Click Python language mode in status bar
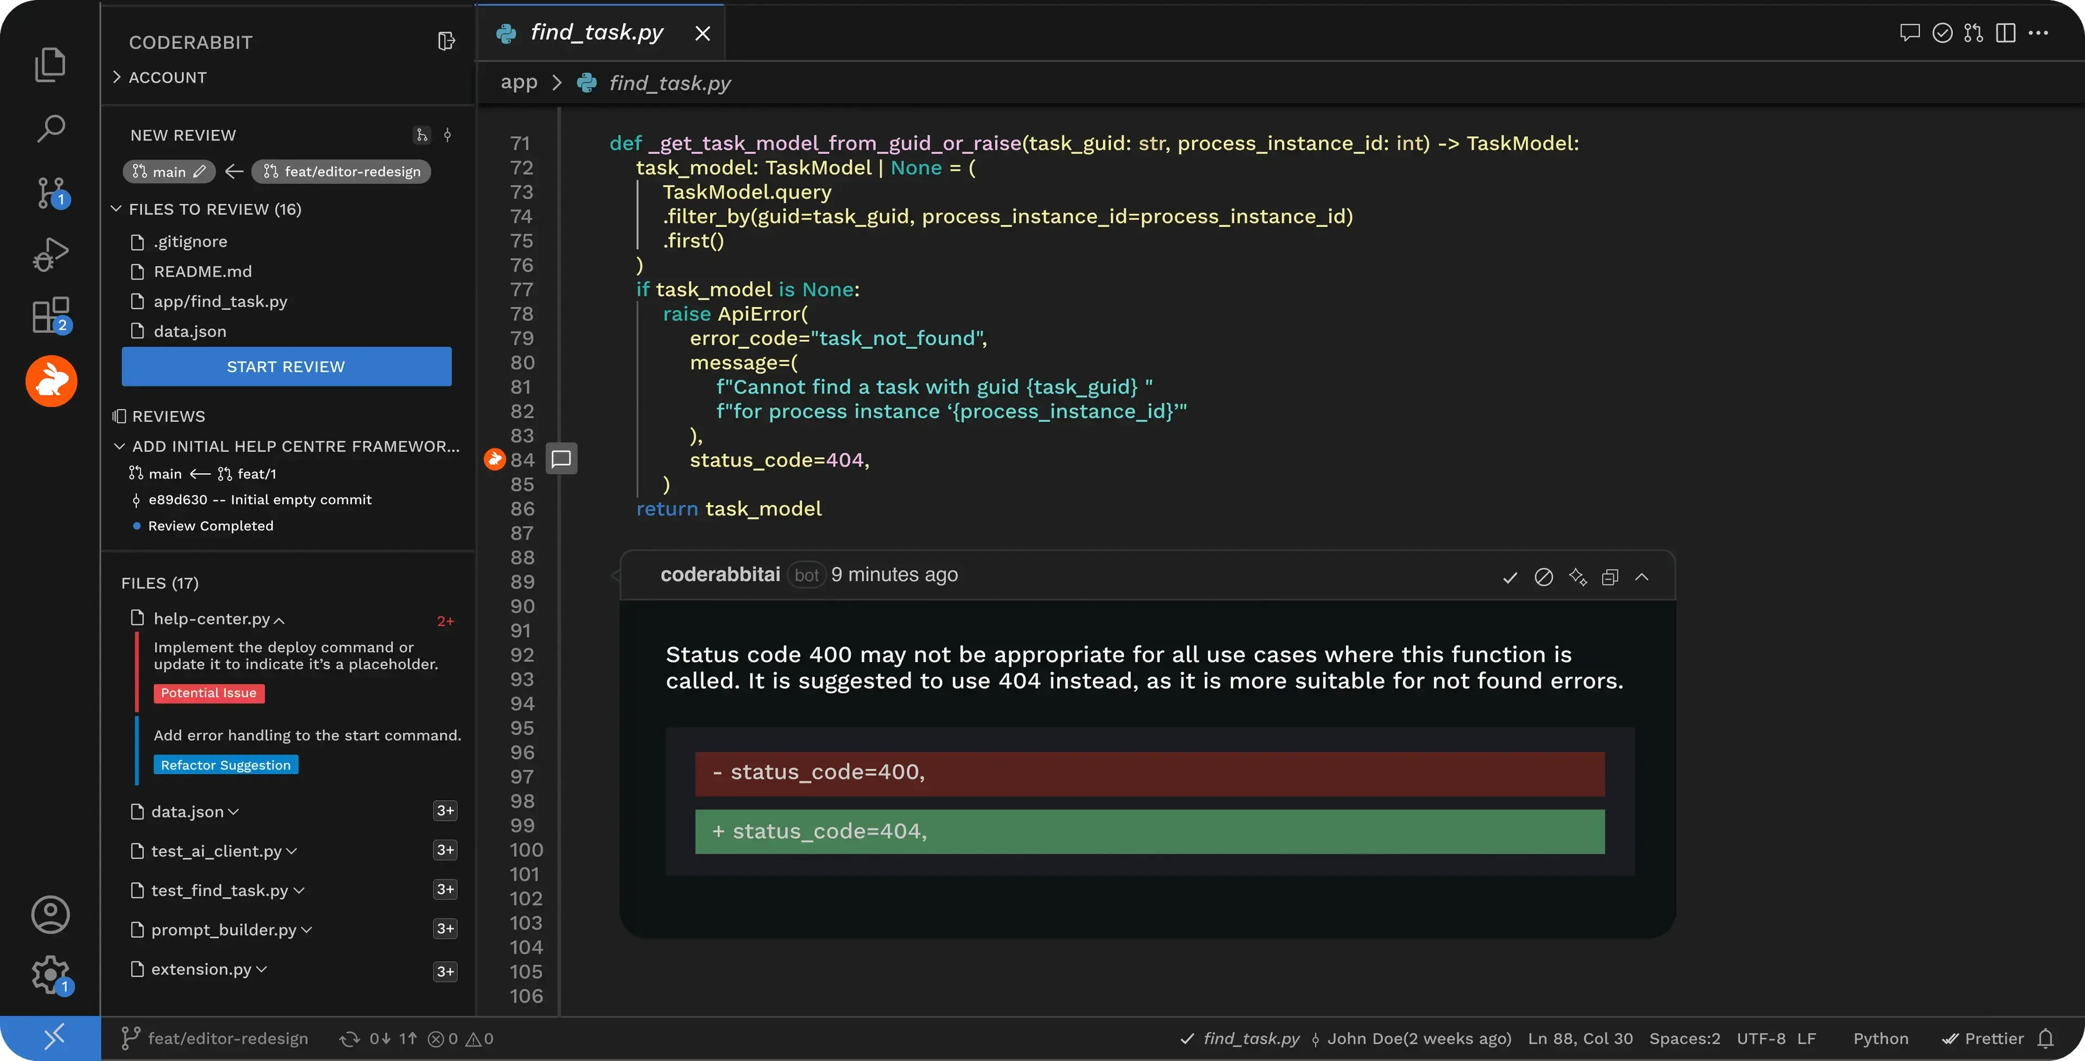Screen dimensions: 2085x1061 point(1880,1038)
